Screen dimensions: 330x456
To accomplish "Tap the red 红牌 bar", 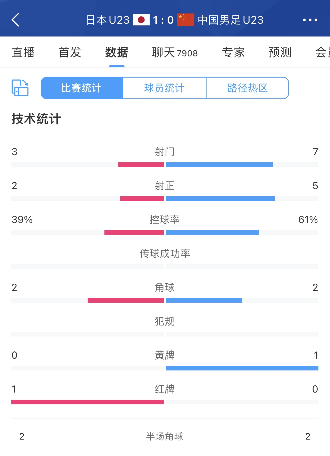I will coord(88,402).
